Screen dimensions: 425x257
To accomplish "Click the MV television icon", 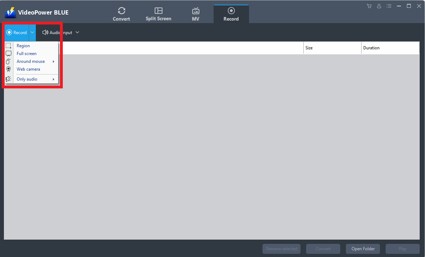I will tap(196, 11).
